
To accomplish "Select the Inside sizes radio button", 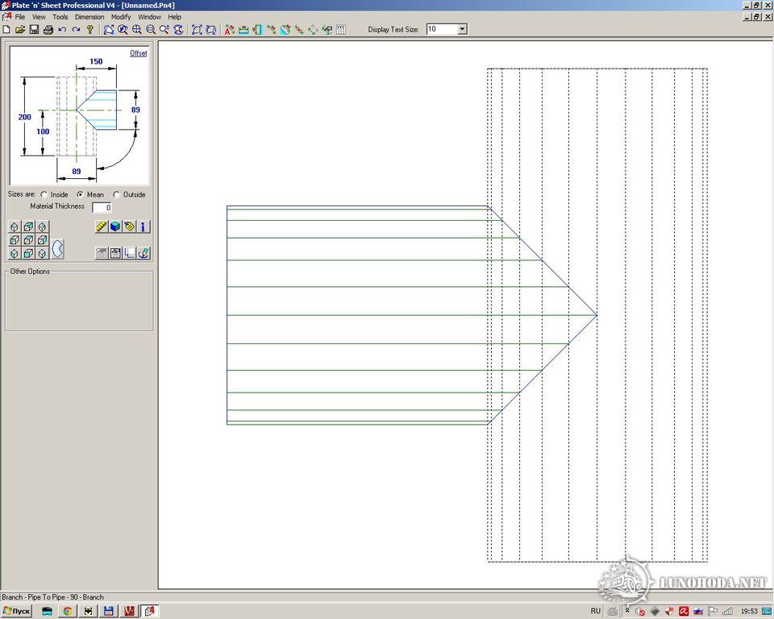I will tap(44, 194).
